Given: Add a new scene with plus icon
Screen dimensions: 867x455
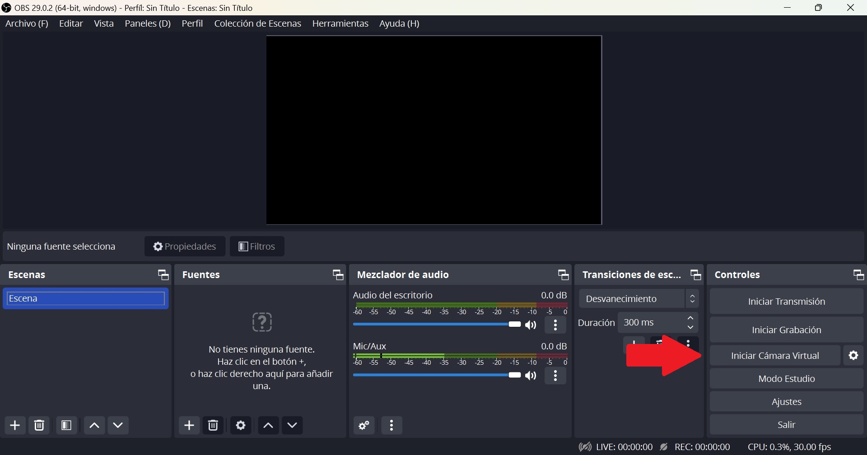Looking at the screenshot, I should click(x=15, y=425).
